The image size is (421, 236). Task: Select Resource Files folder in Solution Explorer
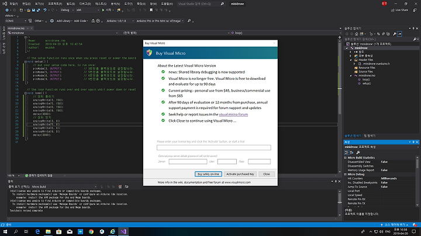[367, 68]
